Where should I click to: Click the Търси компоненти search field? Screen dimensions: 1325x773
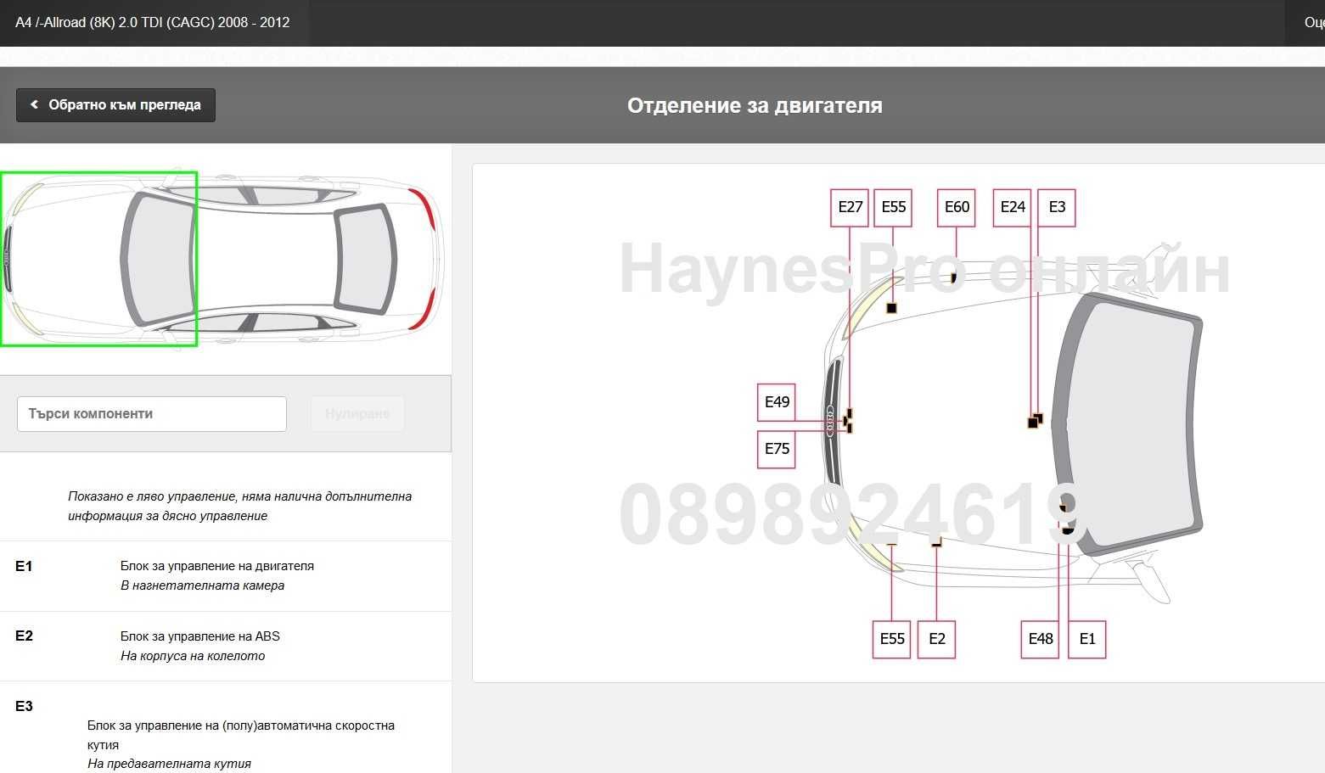coord(152,414)
